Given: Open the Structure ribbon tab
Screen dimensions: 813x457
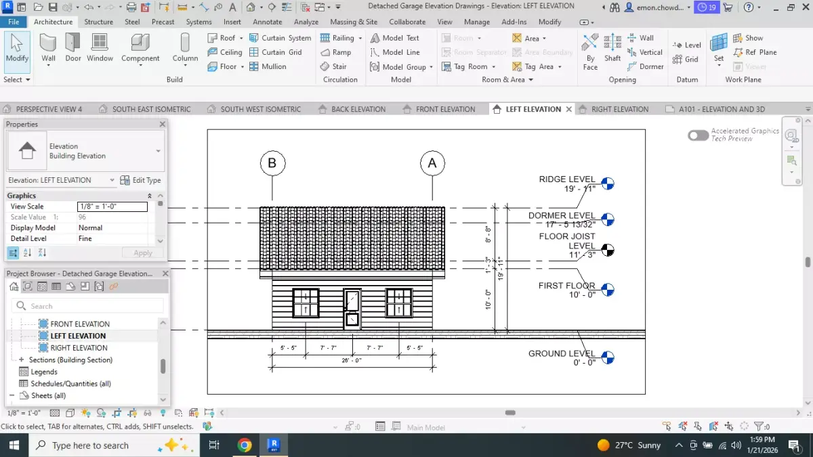Looking at the screenshot, I should click(99, 22).
